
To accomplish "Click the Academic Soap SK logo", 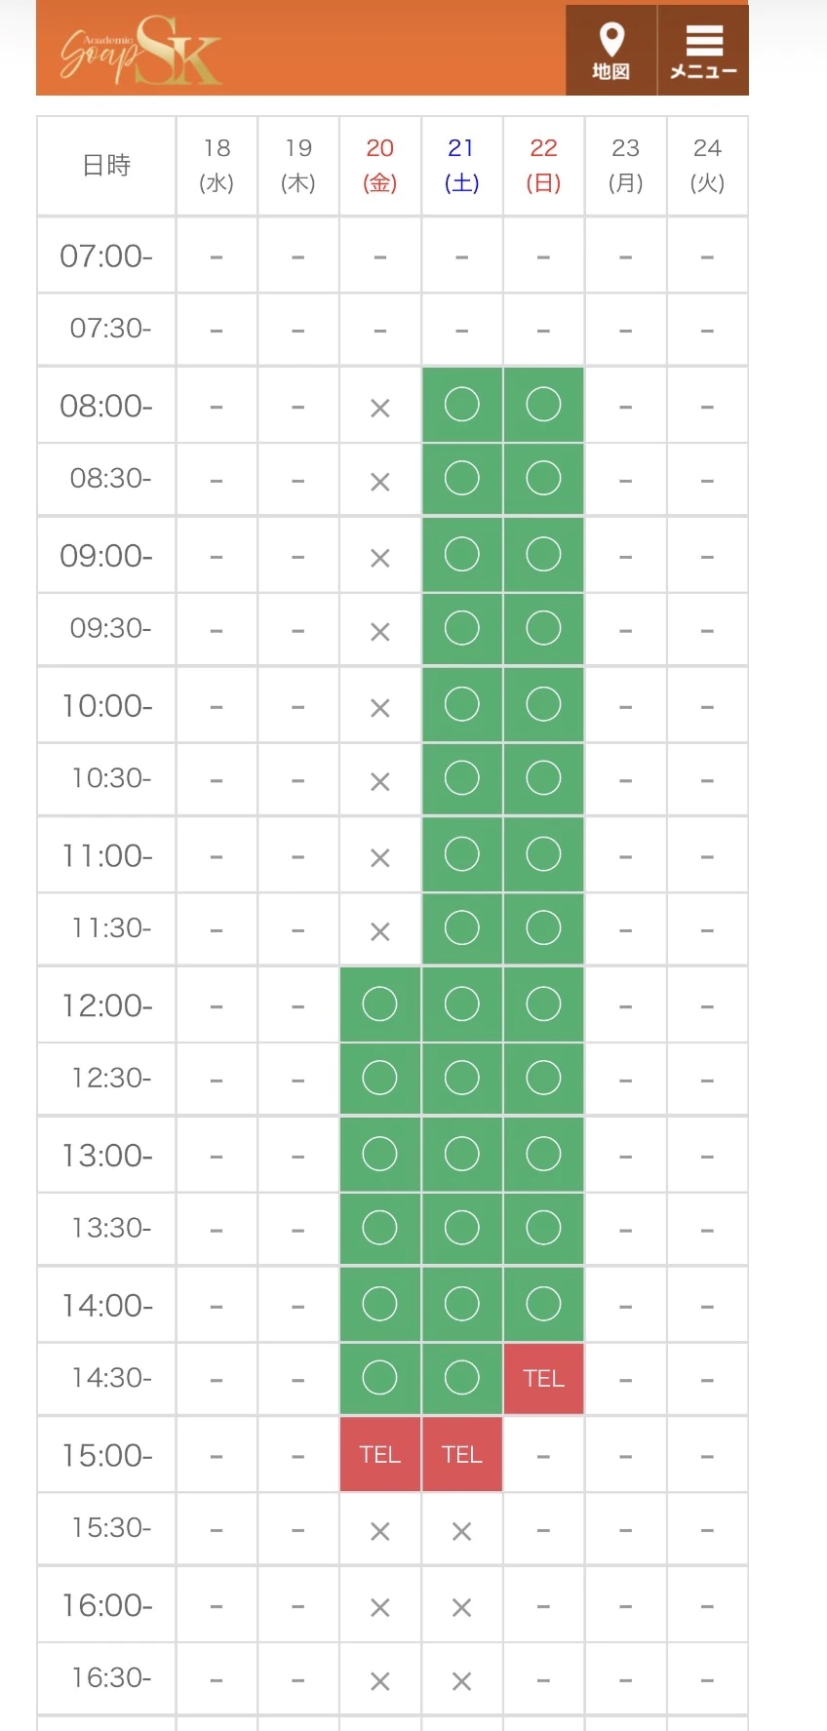I will pos(141,51).
